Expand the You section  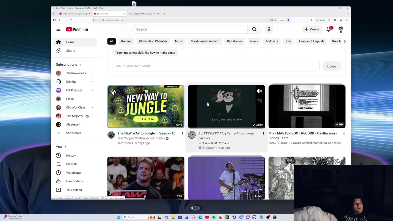tap(61, 147)
